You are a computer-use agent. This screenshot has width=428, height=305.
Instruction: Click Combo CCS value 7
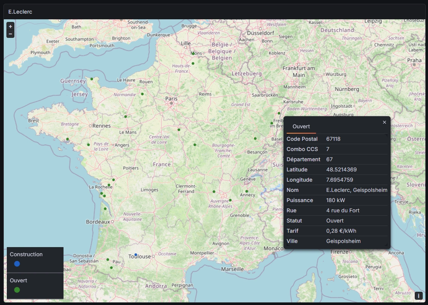tap(328, 149)
